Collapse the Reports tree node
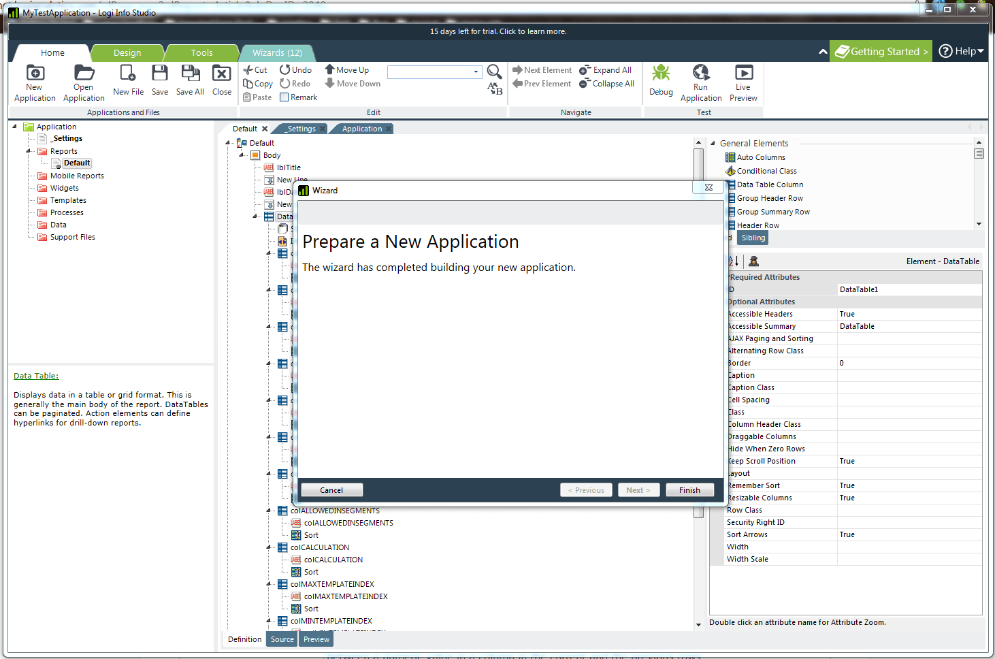995x659 pixels. pyautogui.click(x=29, y=151)
